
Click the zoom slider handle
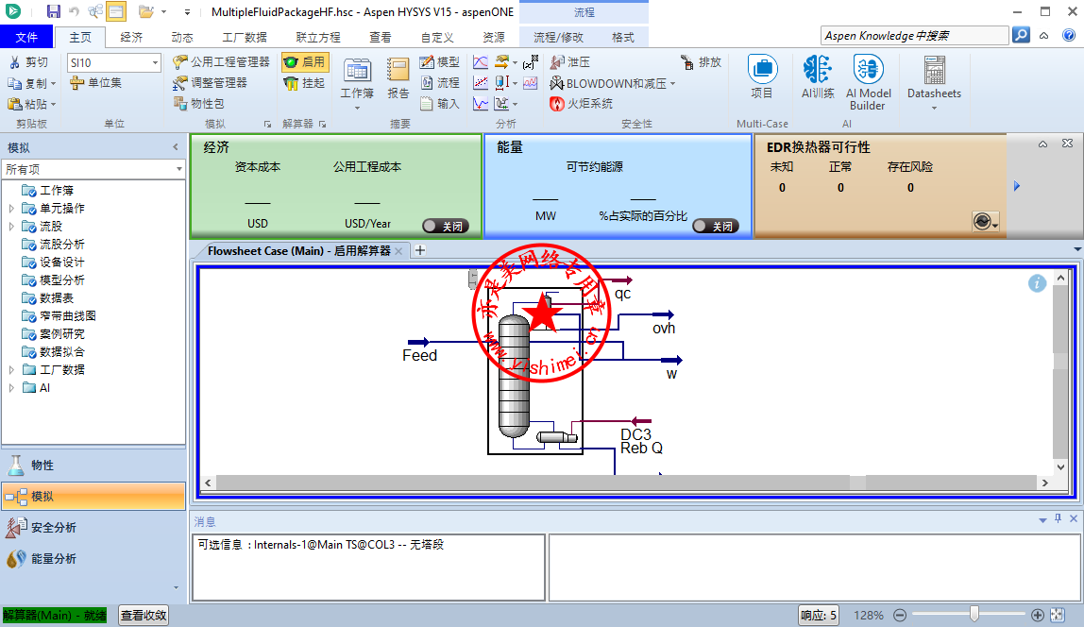[974, 615]
